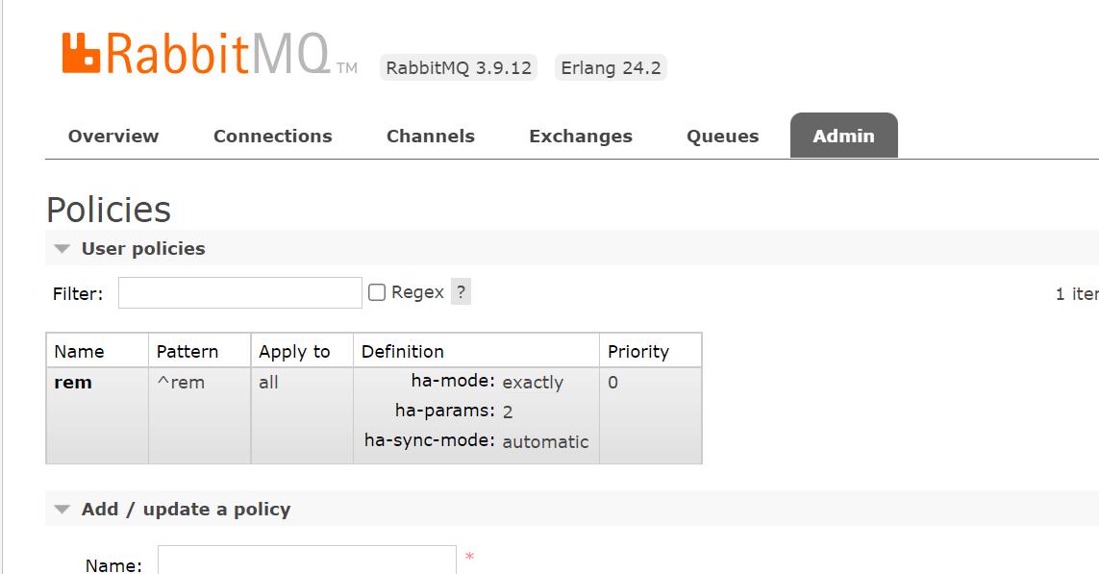Screen dimensions: 1099x574
Task: Open the Exchanges tab
Action: click(581, 136)
